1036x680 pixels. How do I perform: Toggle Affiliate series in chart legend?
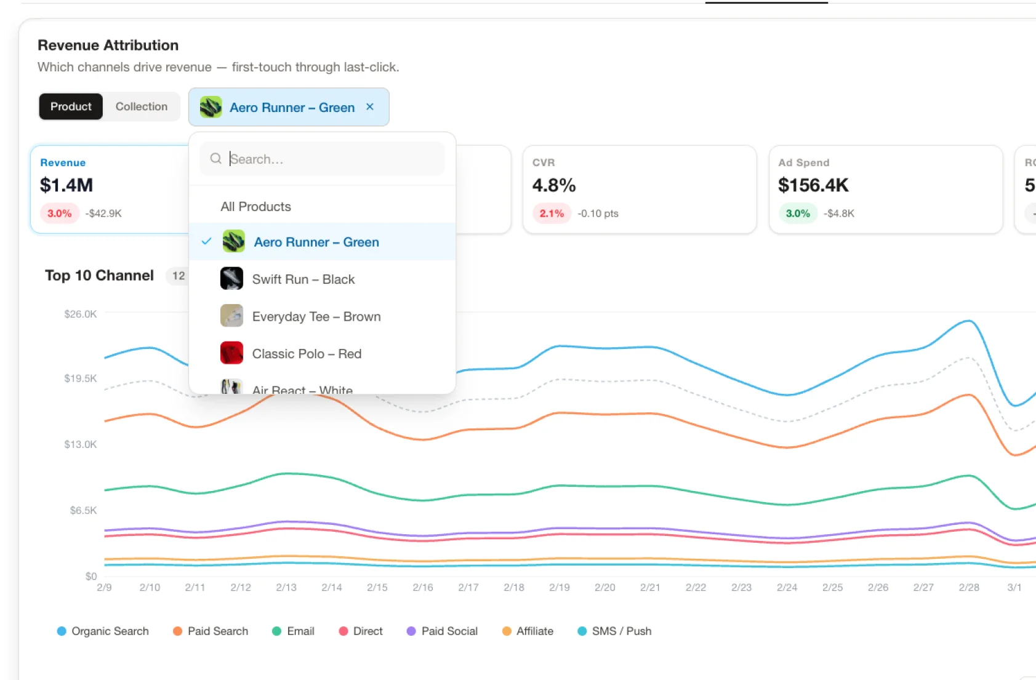tap(528, 631)
